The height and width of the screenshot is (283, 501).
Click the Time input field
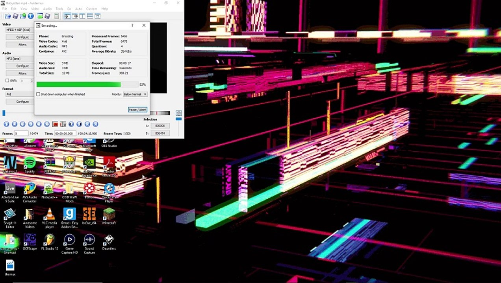(x=65, y=134)
